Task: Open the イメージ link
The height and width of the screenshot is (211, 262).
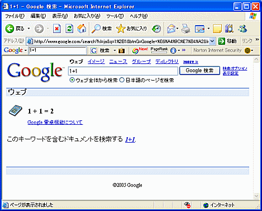Action: [96, 62]
